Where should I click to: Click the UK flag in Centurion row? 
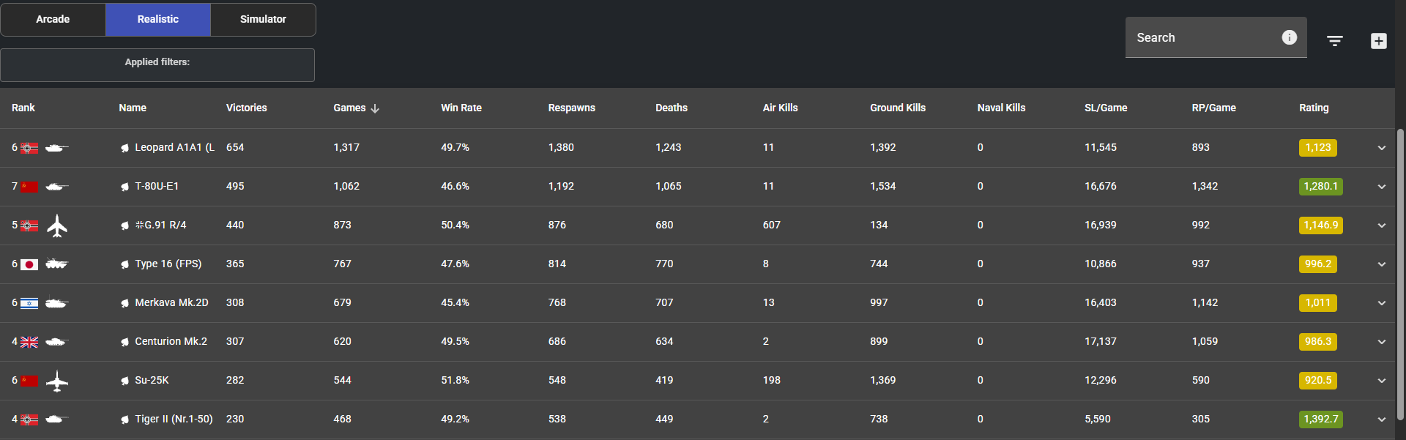29,342
